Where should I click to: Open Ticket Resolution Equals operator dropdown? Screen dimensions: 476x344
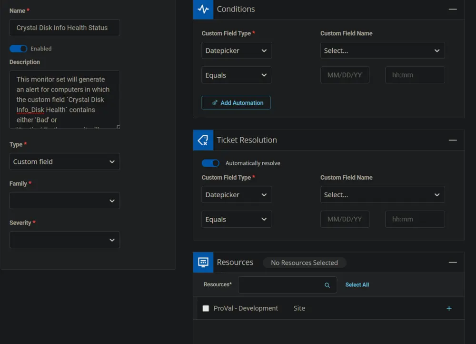pyautogui.click(x=237, y=219)
